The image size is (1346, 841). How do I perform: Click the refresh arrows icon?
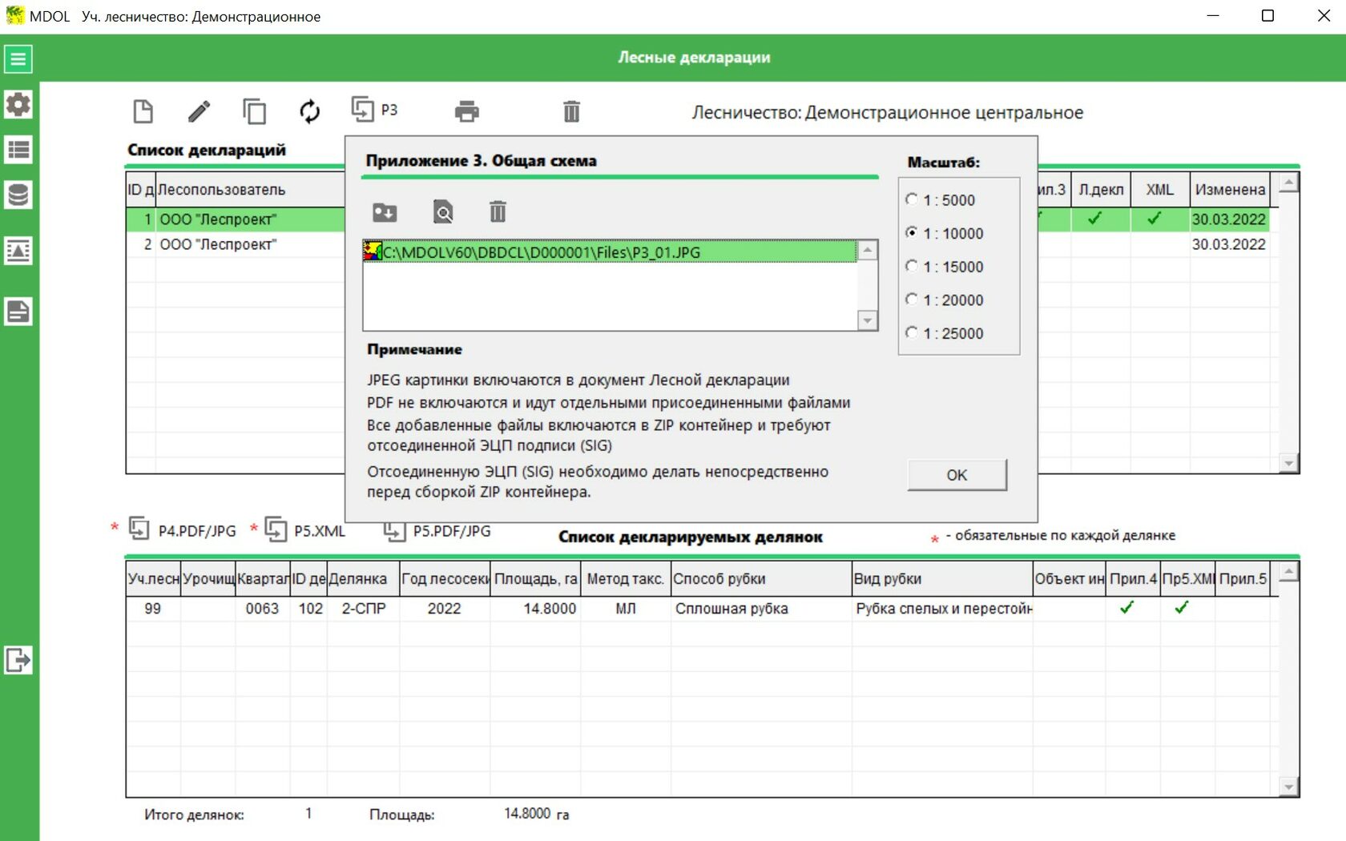pyautogui.click(x=309, y=111)
